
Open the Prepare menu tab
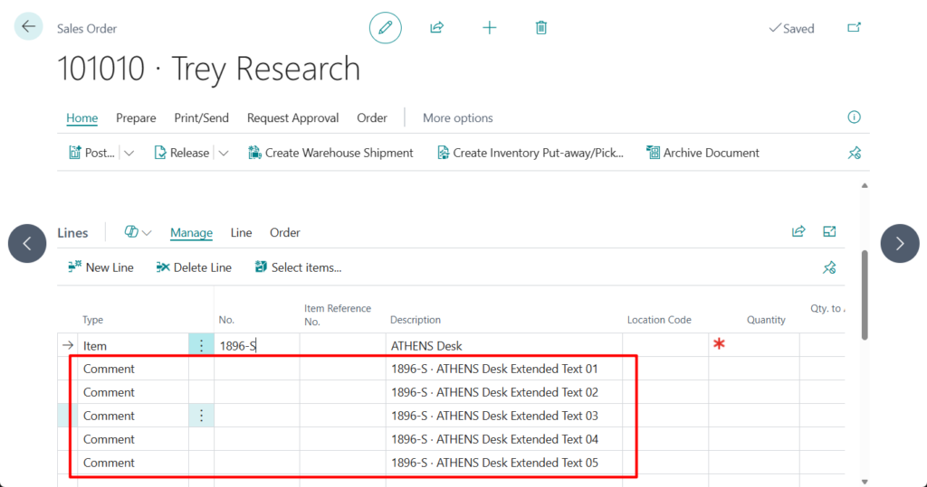(136, 118)
